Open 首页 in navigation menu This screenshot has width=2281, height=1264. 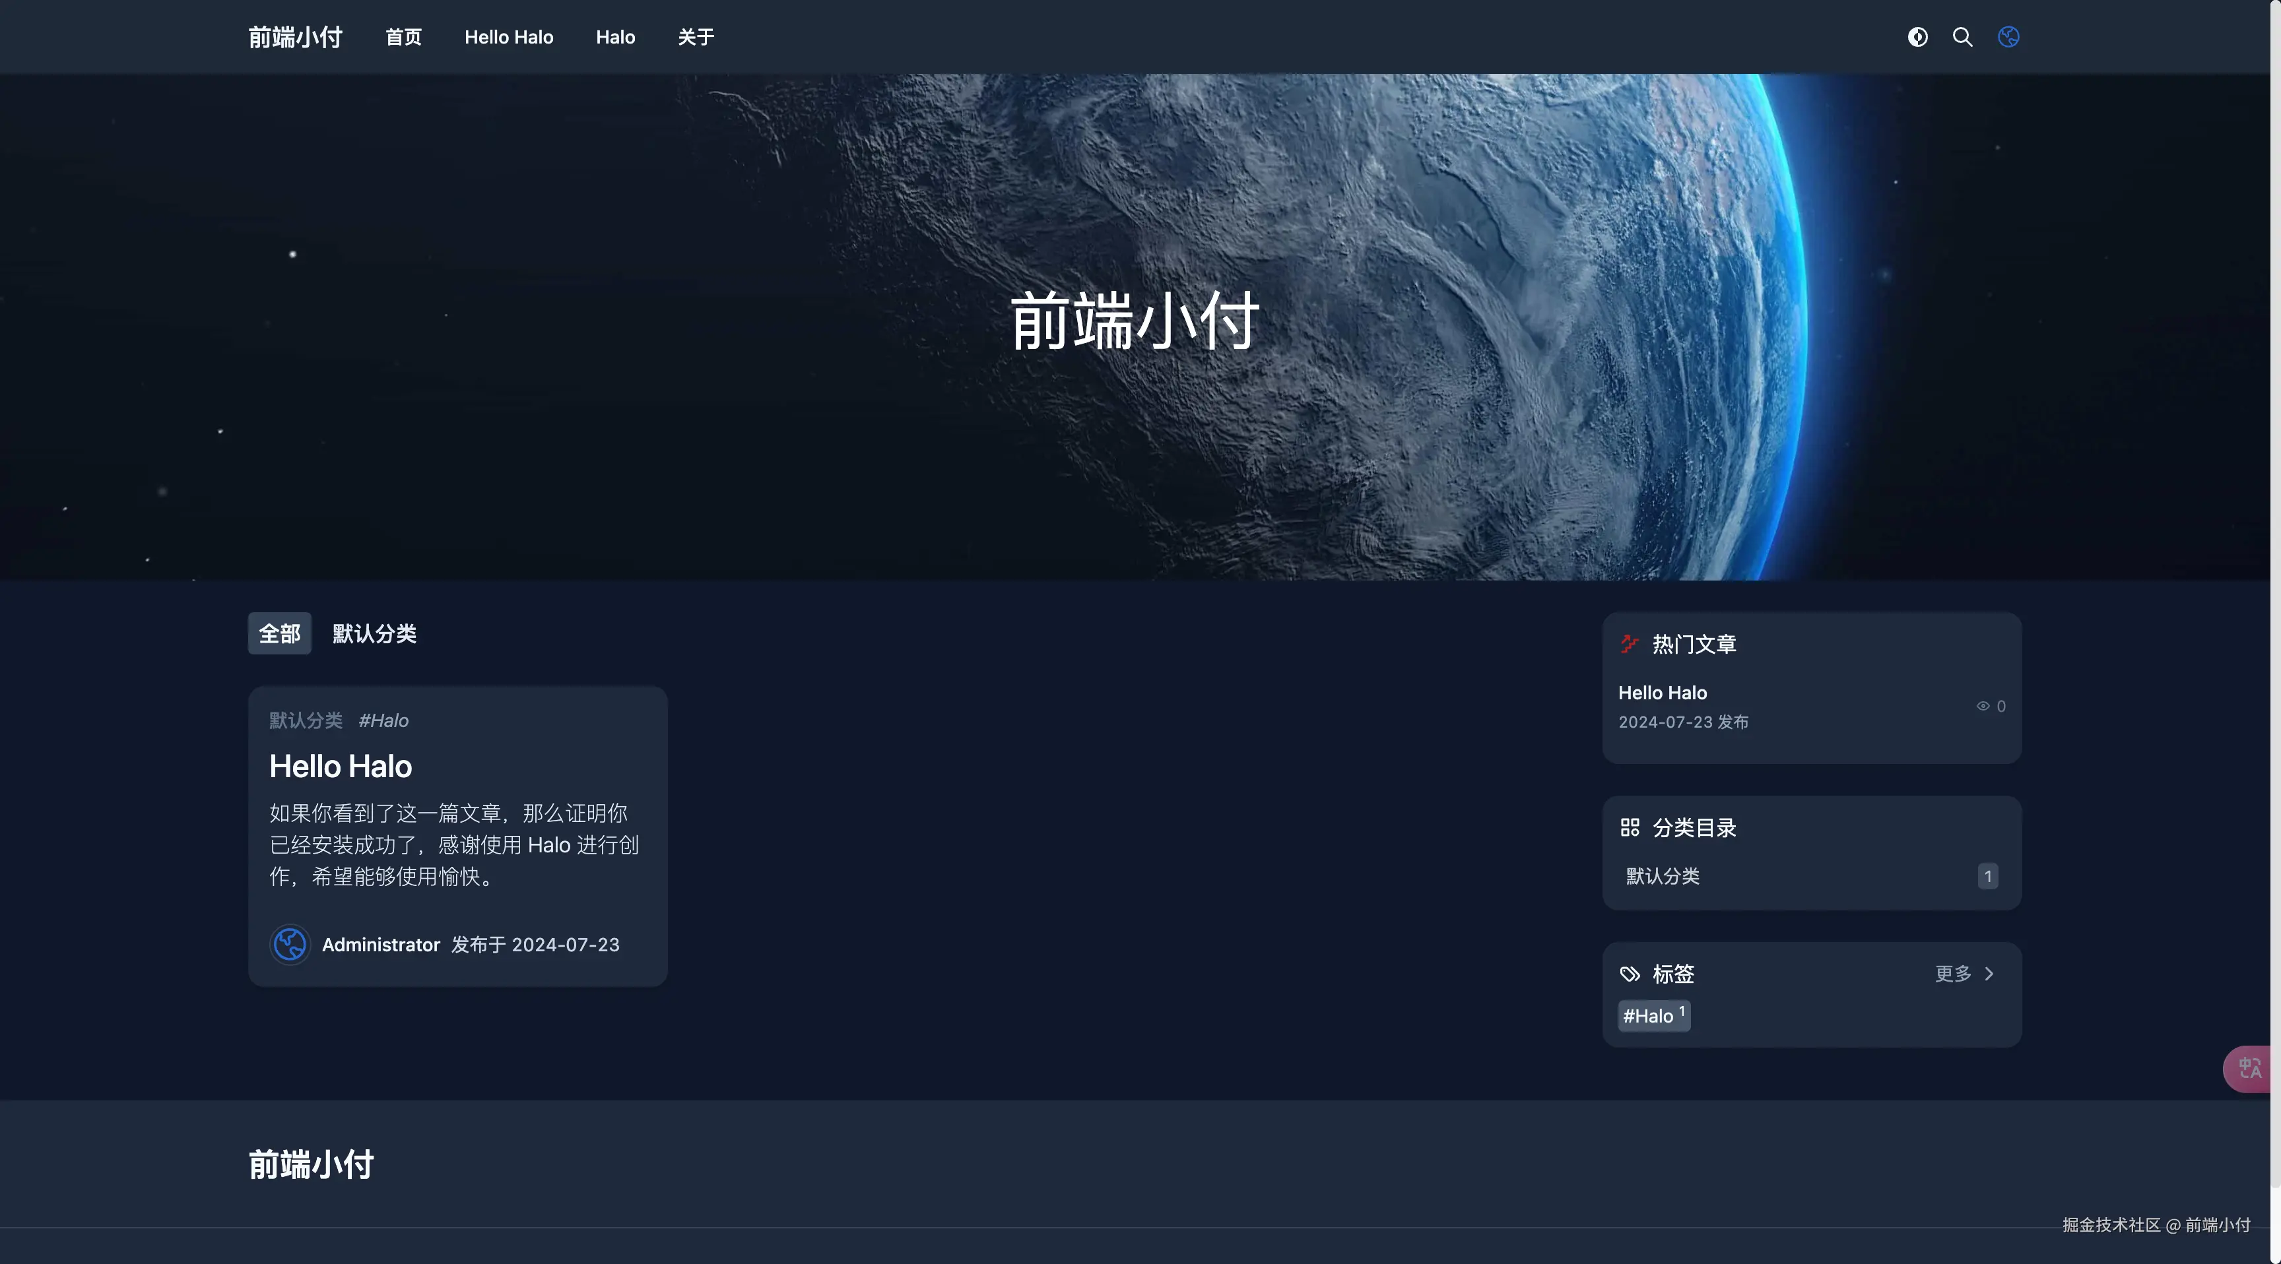pyautogui.click(x=403, y=37)
